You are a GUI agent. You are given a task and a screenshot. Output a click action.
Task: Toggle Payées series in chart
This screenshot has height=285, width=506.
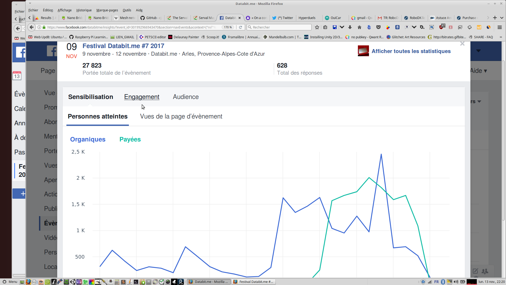pyautogui.click(x=130, y=139)
